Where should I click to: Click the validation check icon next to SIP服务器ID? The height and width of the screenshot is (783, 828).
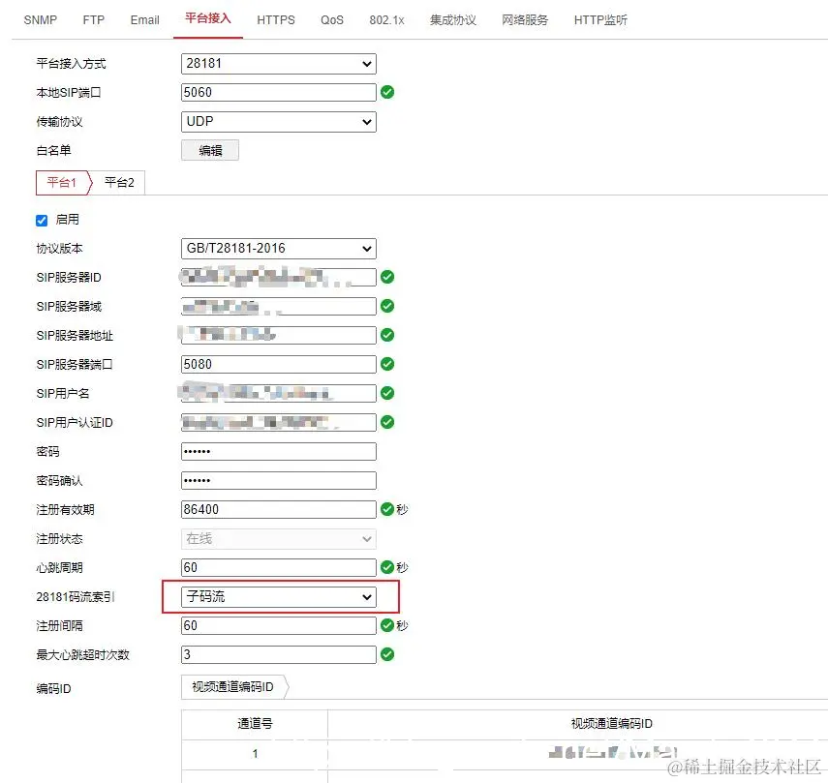[387, 277]
